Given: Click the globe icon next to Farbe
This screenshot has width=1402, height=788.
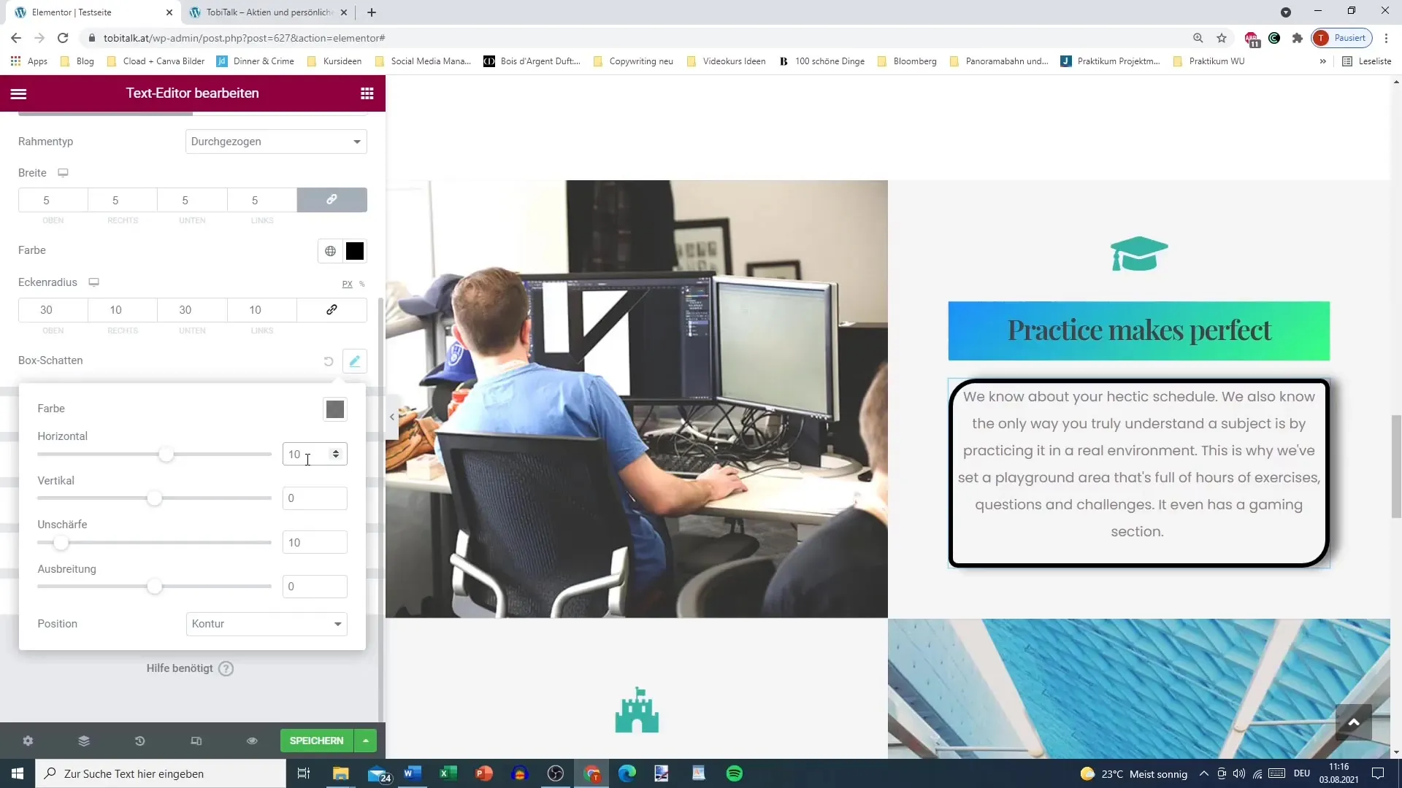Looking at the screenshot, I should [330, 251].
